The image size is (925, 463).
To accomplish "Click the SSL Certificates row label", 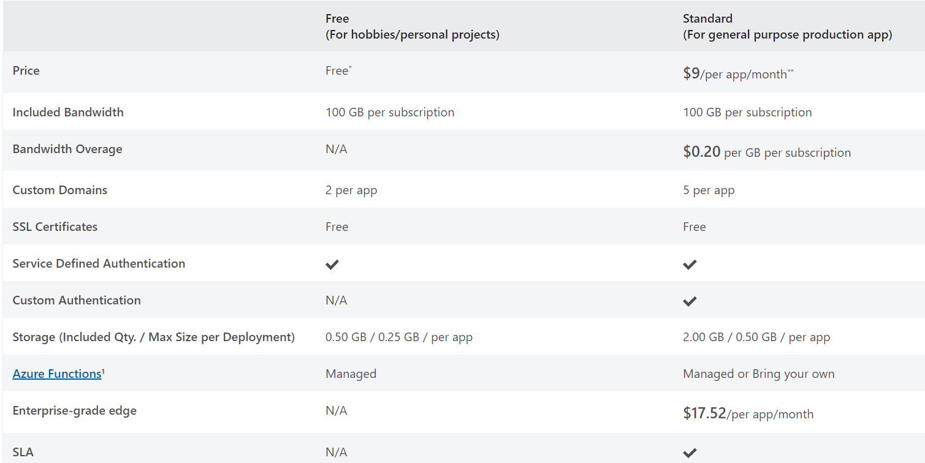I will coord(55,227).
